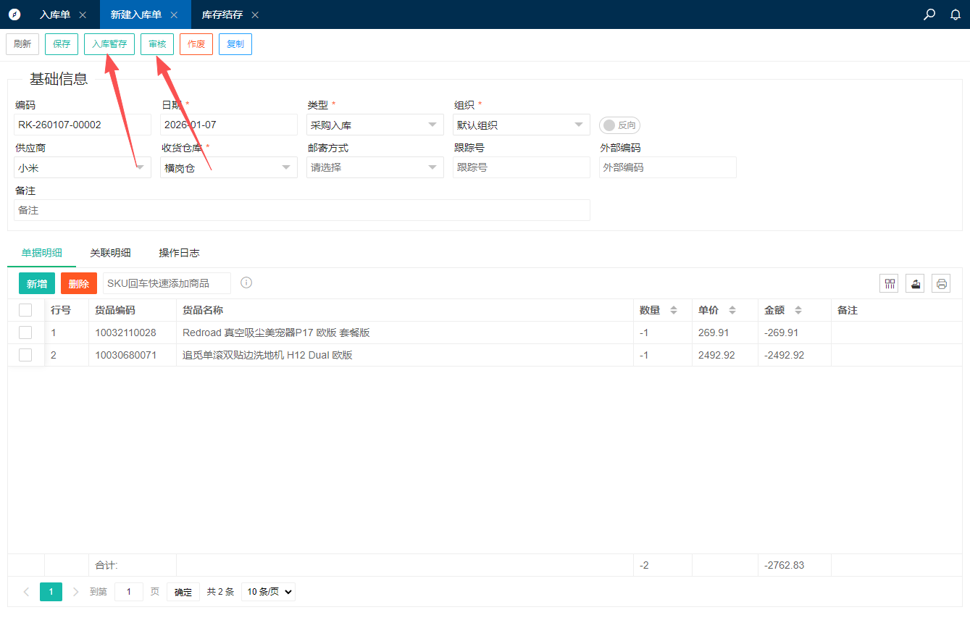Click the green 新增 button
The height and width of the screenshot is (623, 970).
37,284
